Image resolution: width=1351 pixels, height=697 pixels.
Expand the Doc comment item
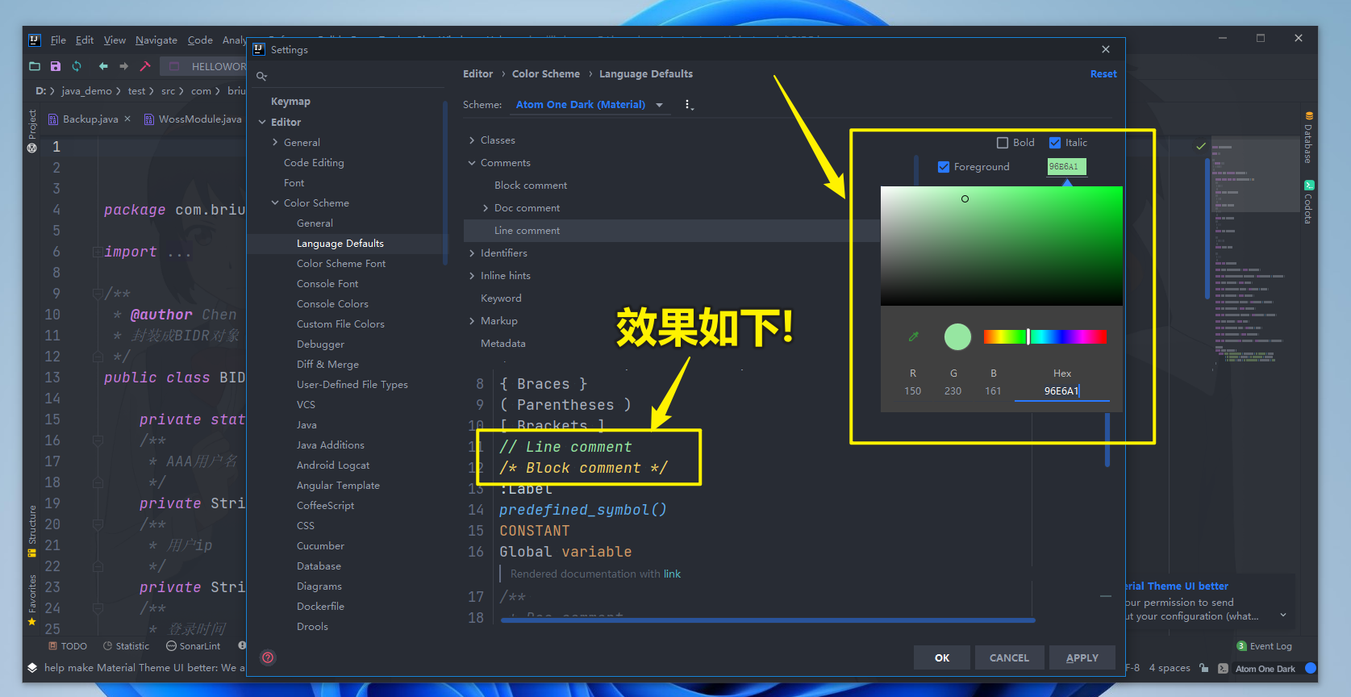[x=486, y=208]
